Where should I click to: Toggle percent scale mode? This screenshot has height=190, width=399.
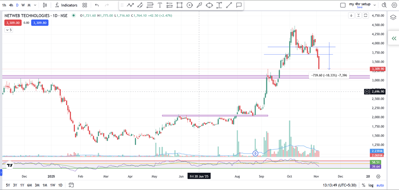point(364,185)
